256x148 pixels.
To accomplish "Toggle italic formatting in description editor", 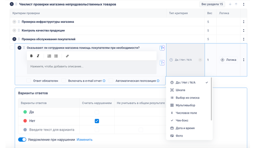I will click(38, 56).
